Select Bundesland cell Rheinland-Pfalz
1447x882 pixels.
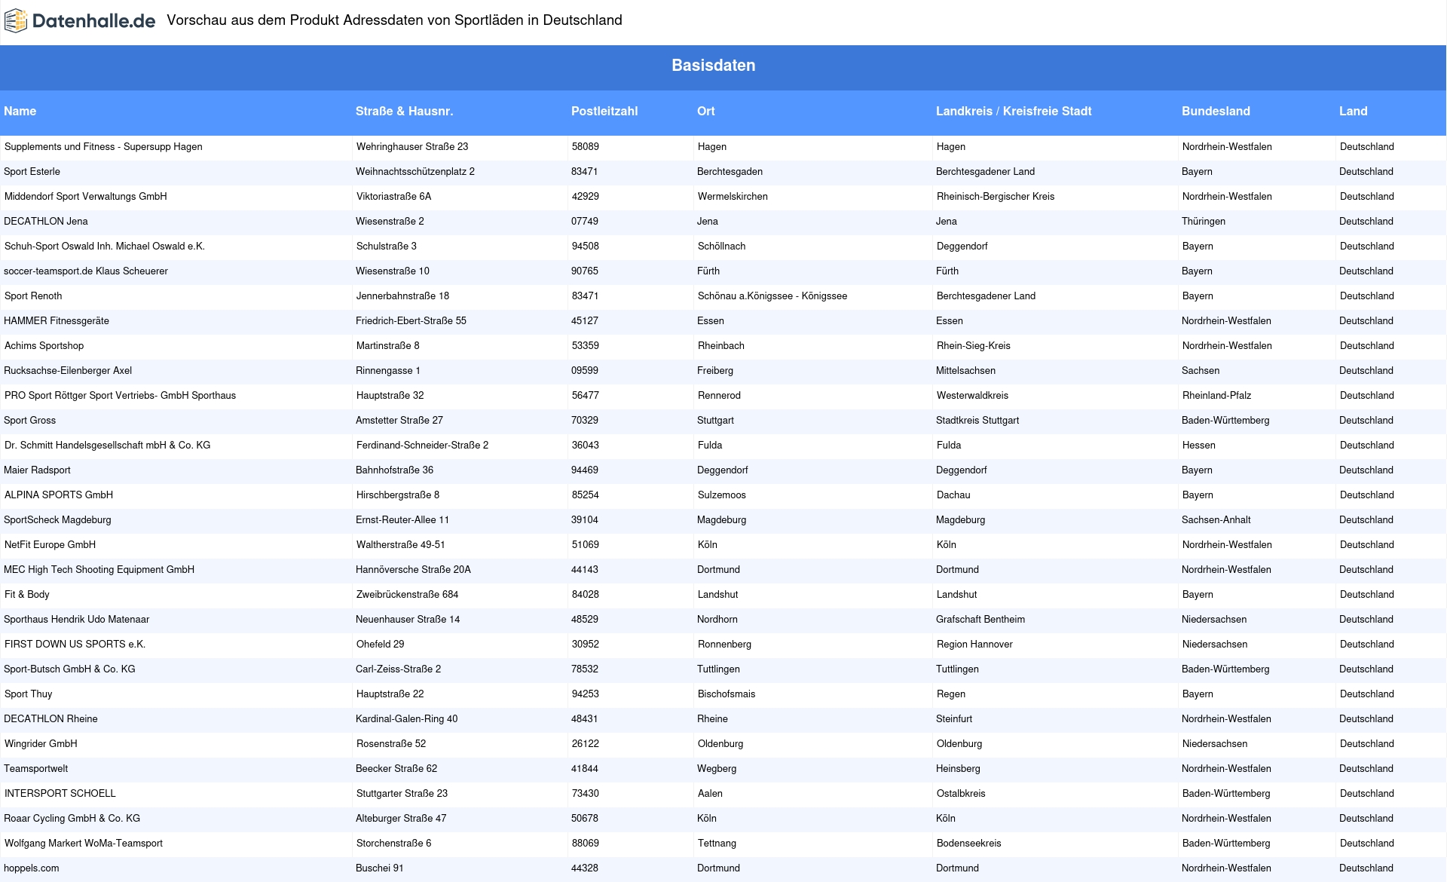coord(1217,396)
